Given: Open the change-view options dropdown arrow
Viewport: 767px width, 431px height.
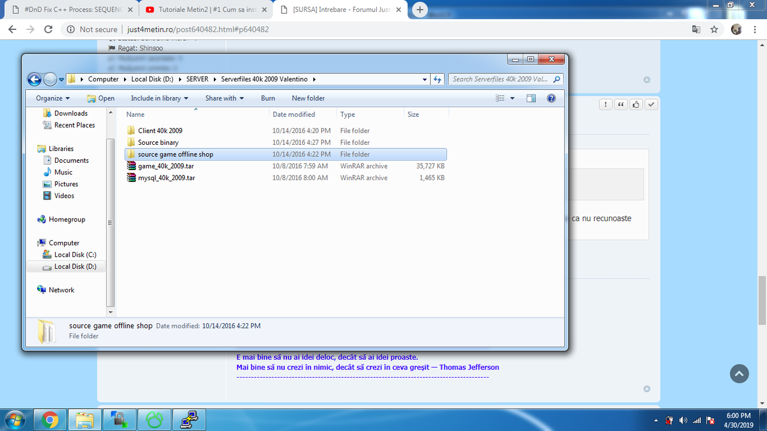Looking at the screenshot, I should click(513, 98).
